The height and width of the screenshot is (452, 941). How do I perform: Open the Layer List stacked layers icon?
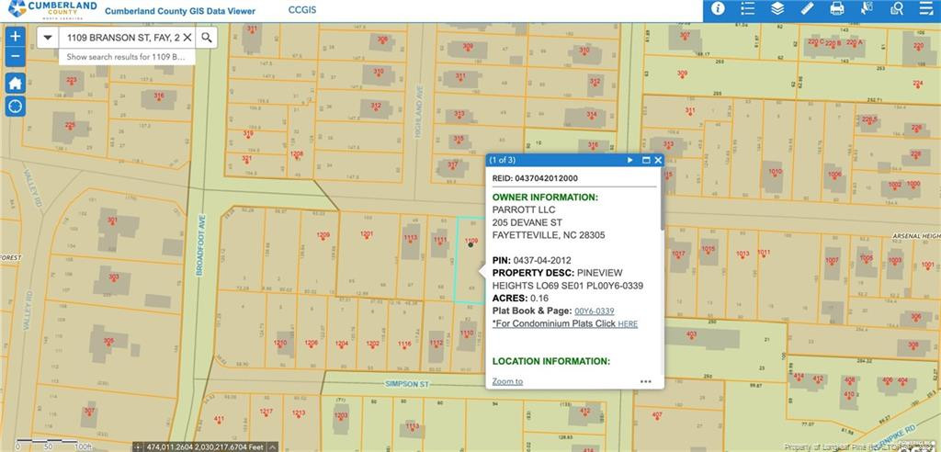(777, 9)
